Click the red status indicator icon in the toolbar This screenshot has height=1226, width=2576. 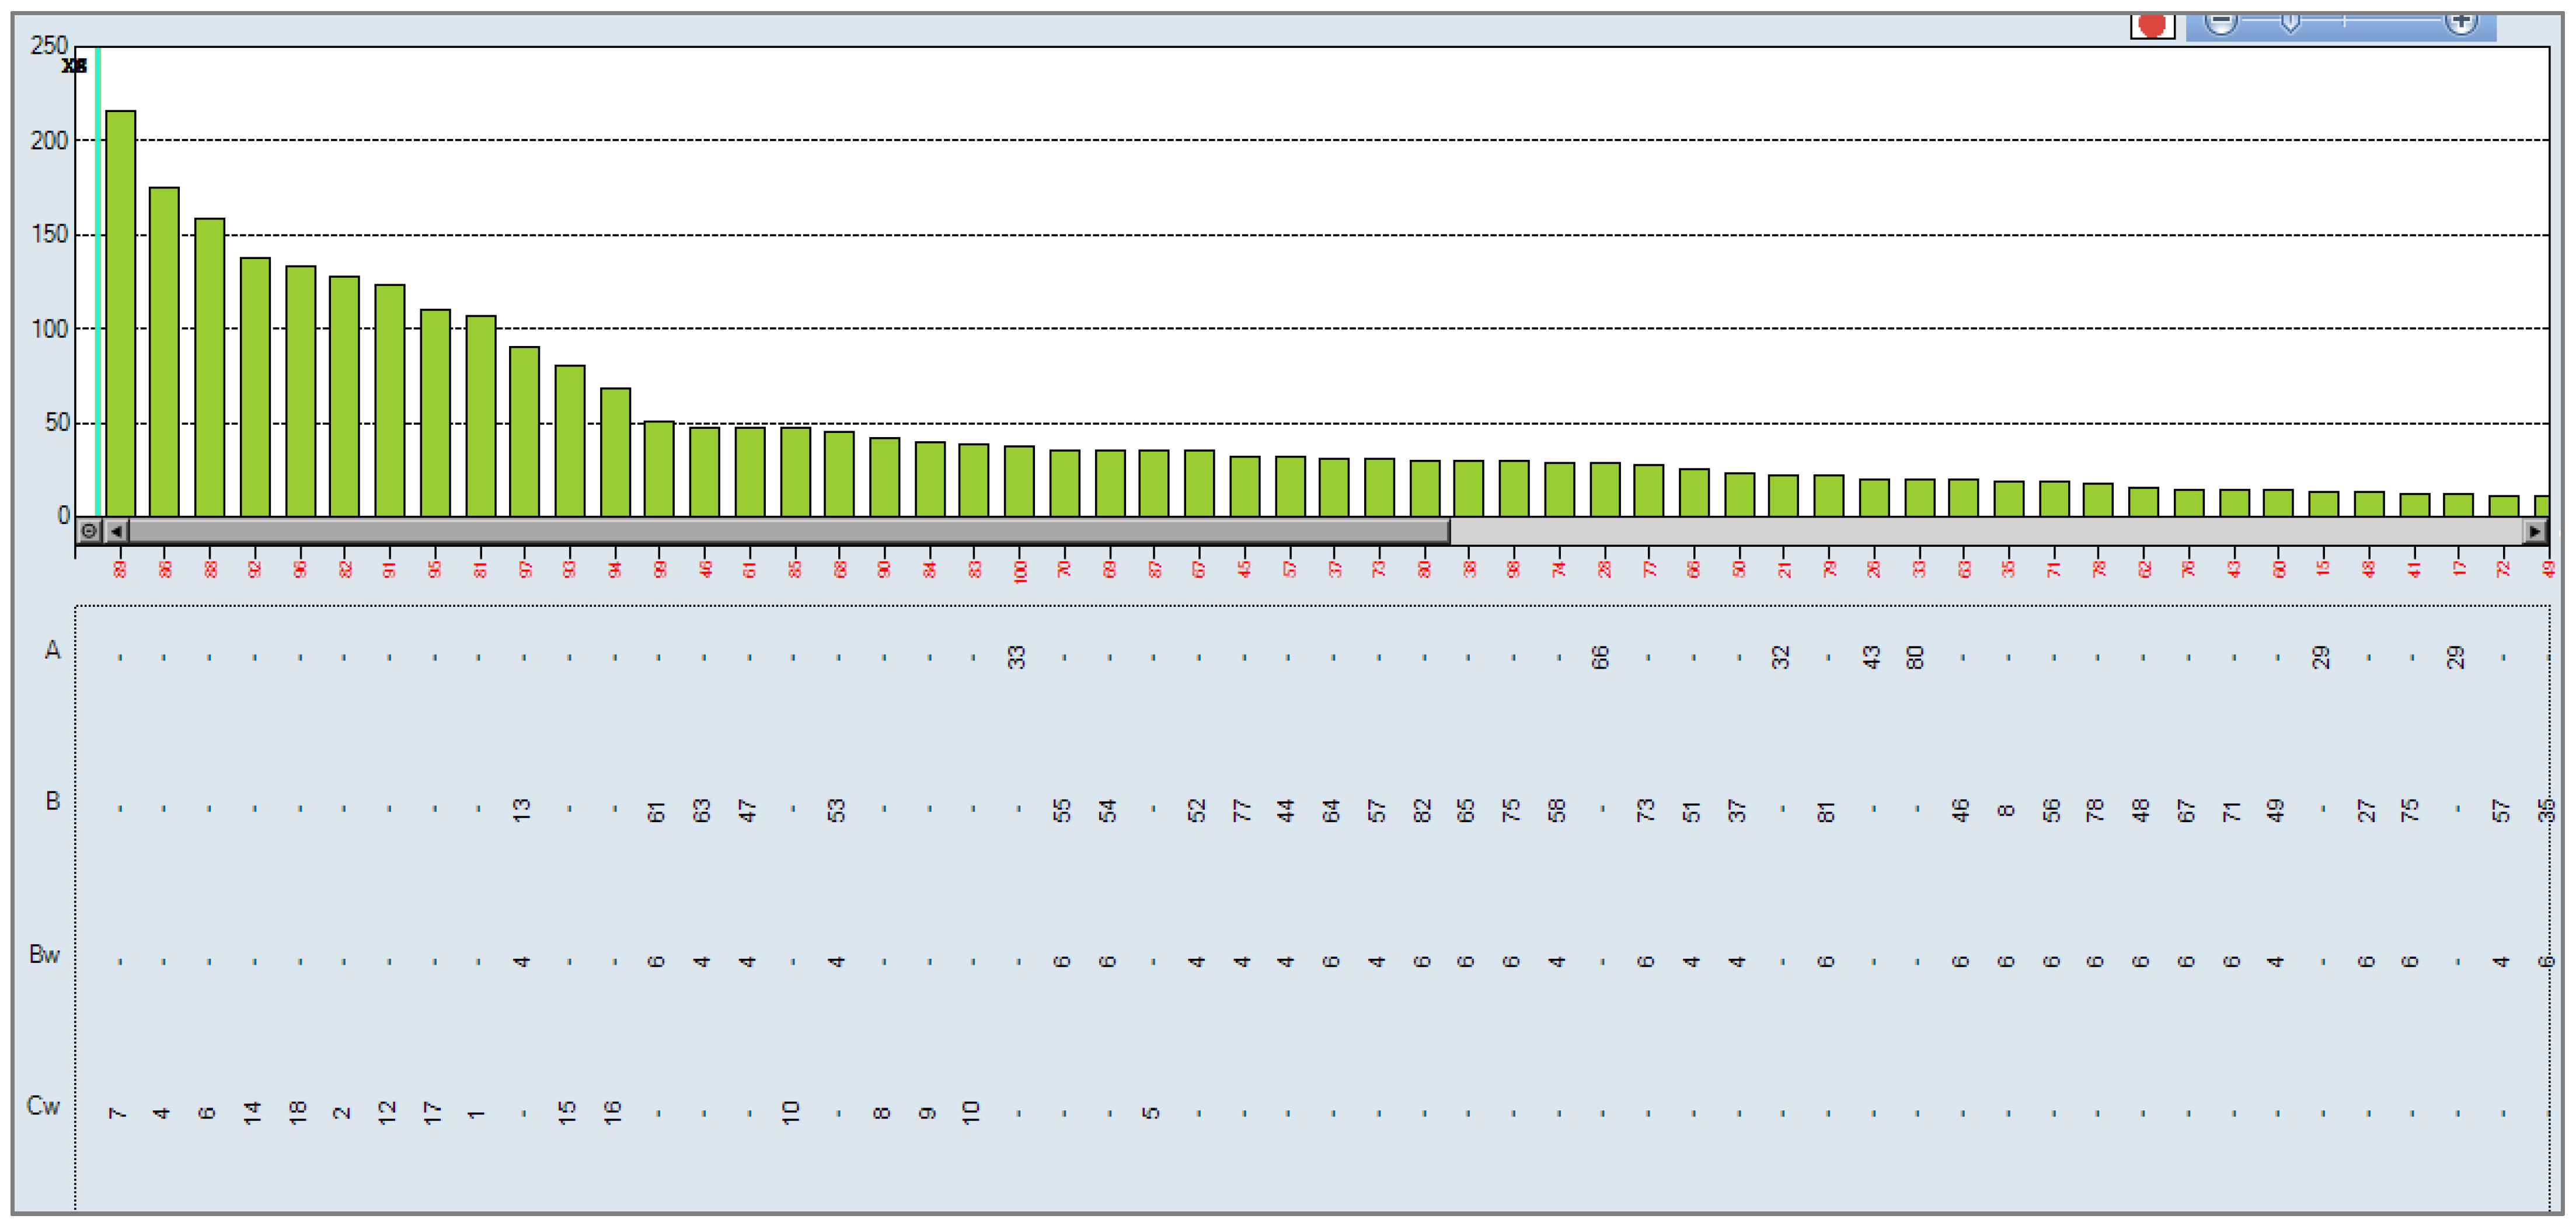[x=2152, y=25]
